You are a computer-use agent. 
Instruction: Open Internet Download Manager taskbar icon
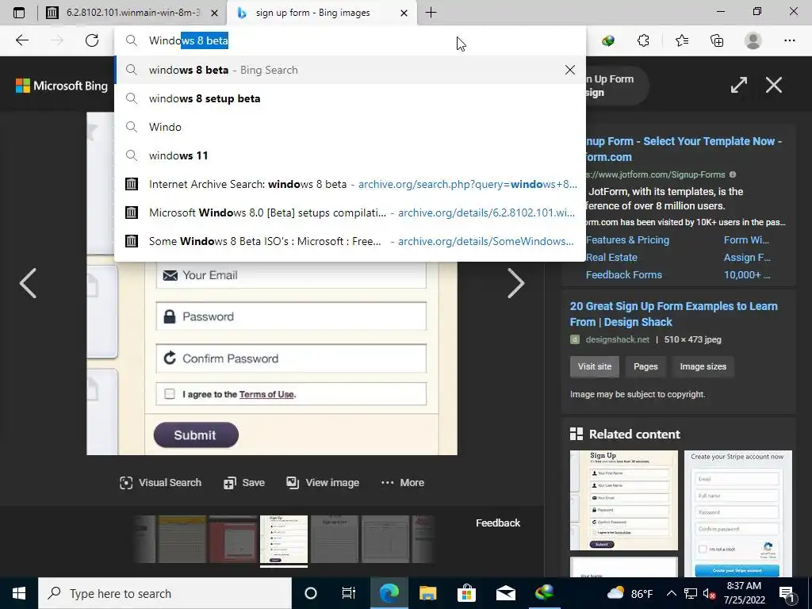(x=544, y=593)
